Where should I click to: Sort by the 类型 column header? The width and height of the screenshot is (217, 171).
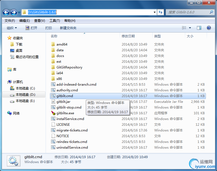(x=158, y=36)
